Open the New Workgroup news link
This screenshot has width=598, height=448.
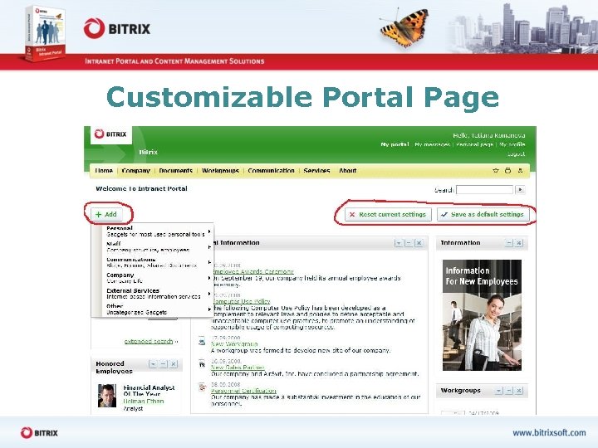tap(234, 344)
